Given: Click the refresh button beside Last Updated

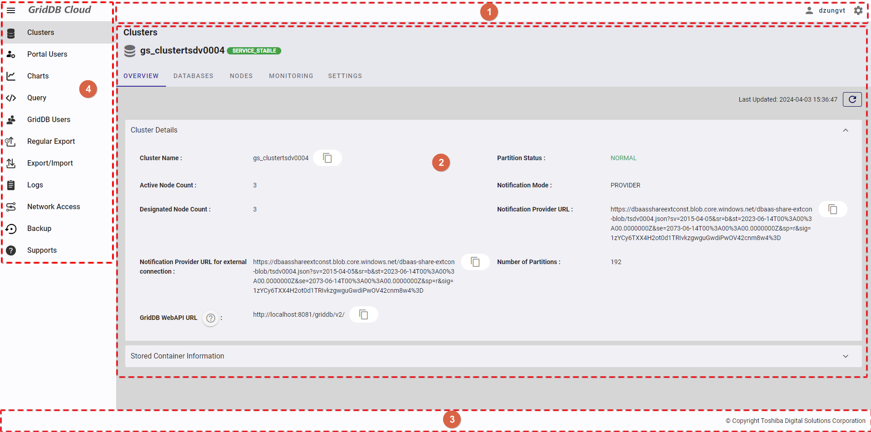Looking at the screenshot, I should coord(852,99).
